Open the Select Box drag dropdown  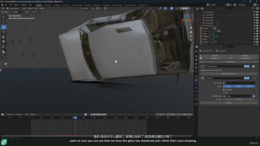click(35, 12)
